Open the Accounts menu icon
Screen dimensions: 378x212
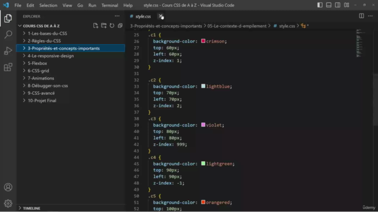click(x=8, y=187)
